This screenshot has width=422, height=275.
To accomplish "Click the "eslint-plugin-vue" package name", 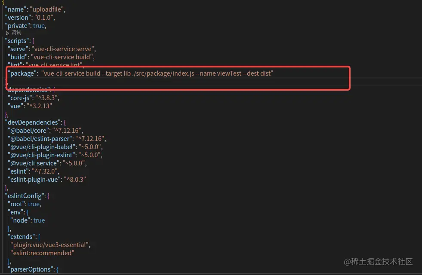I will [x=34, y=180].
